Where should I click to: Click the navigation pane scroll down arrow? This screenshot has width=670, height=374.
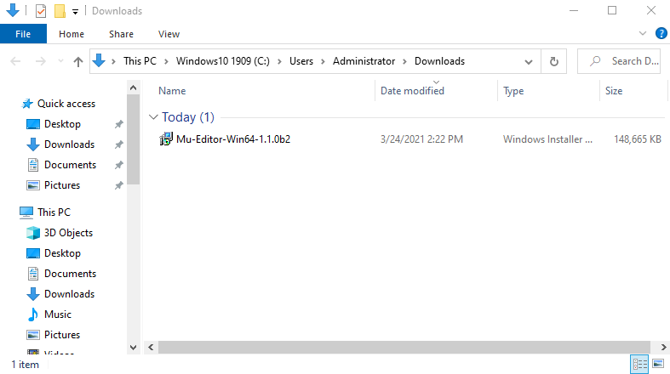point(134,348)
